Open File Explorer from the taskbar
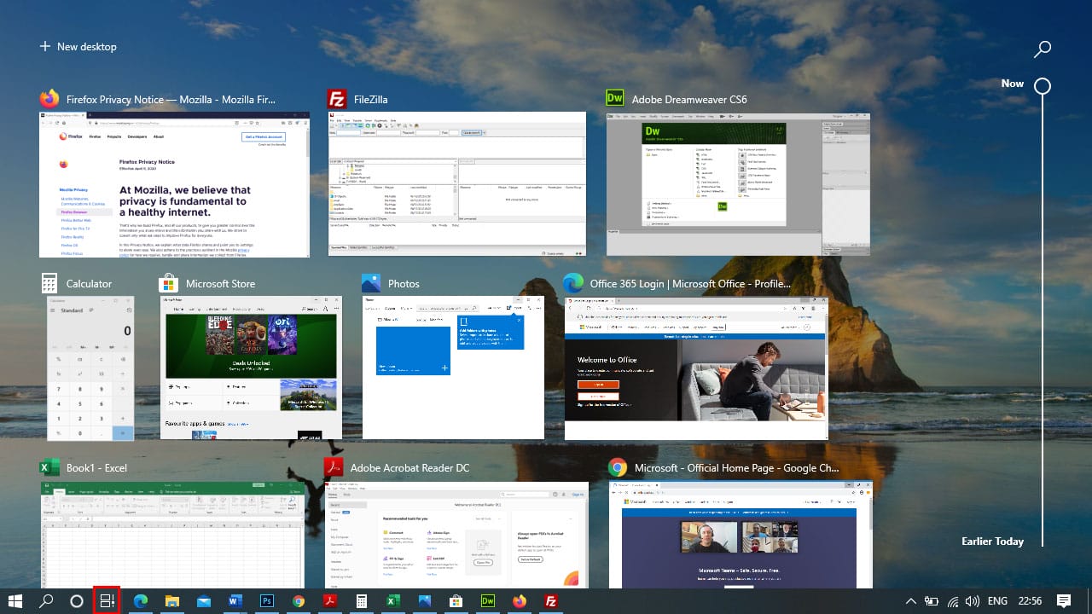The width and height of the screenshot is (1092, 614). pyautogui.click(x=171, y=601)
